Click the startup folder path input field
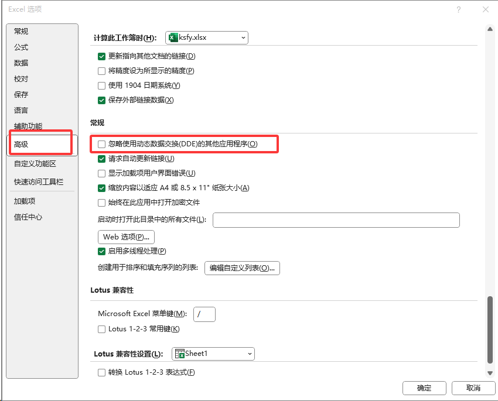Screen dimensions: 498x401 (x=336, y=220)
